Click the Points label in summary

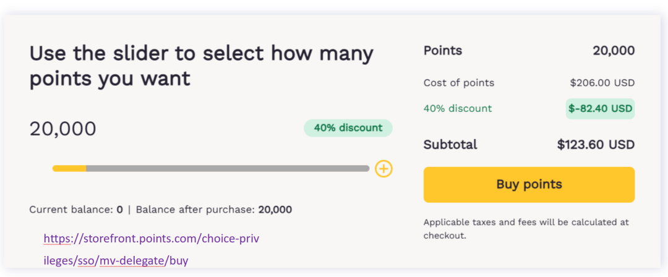[443, 51]
